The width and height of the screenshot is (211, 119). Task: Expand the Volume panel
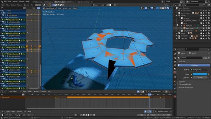[182, 81]
